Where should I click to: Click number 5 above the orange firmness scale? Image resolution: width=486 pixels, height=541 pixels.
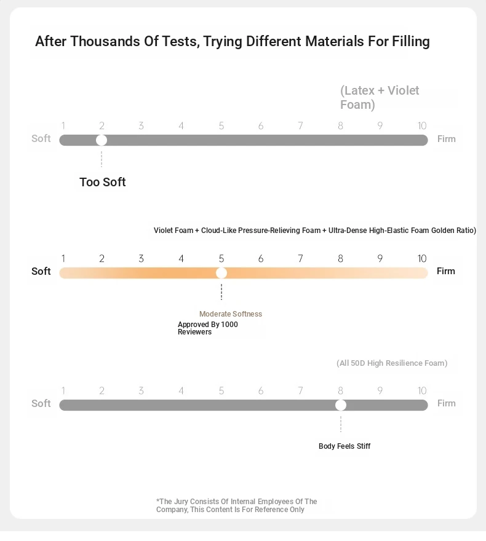pyautogui.click(x=221, y=258)
